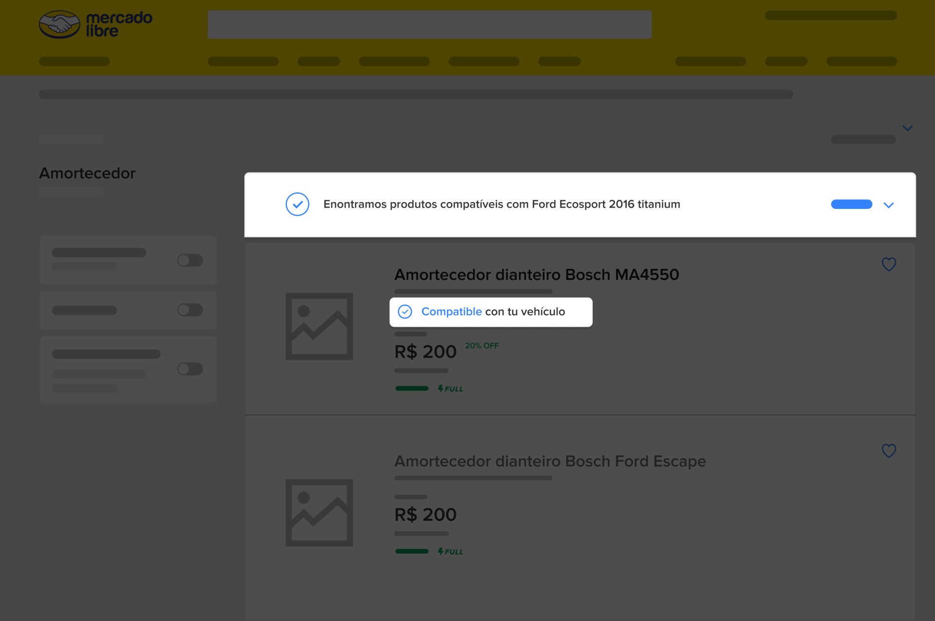Image resolution: width=935 pixels, height=621 pixels.
Task: Favorite the Bosch Ford Escape listing with its heart
Action: coord(889,451)
